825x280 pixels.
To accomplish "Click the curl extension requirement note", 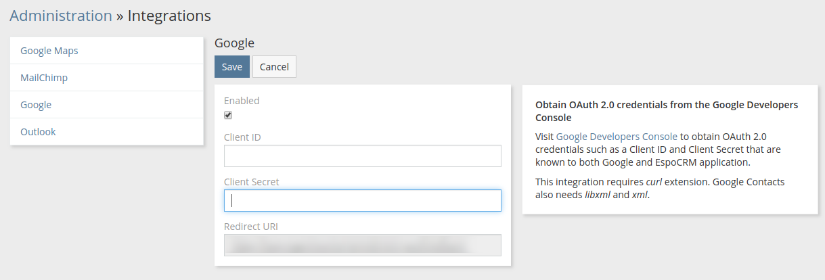I will (x=660, y=189).
